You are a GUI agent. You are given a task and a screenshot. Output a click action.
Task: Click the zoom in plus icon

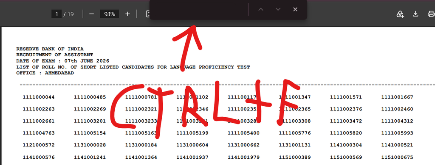[x=127, y=14]
